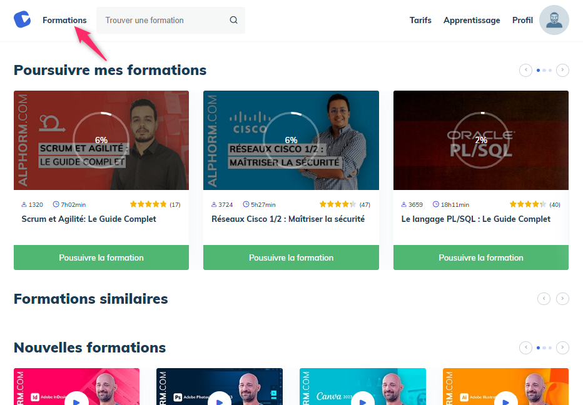Viewport: 583px width, 405px height.
Task: Click the clock icon beside 18h11min
Action: [x=436, y=204]
